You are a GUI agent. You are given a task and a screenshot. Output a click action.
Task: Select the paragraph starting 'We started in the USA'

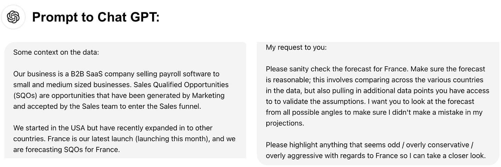point(124,139)
